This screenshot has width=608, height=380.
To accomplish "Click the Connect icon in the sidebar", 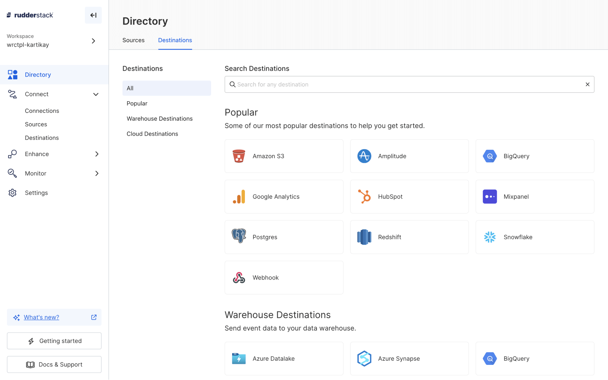I will [x=12, y=94].
